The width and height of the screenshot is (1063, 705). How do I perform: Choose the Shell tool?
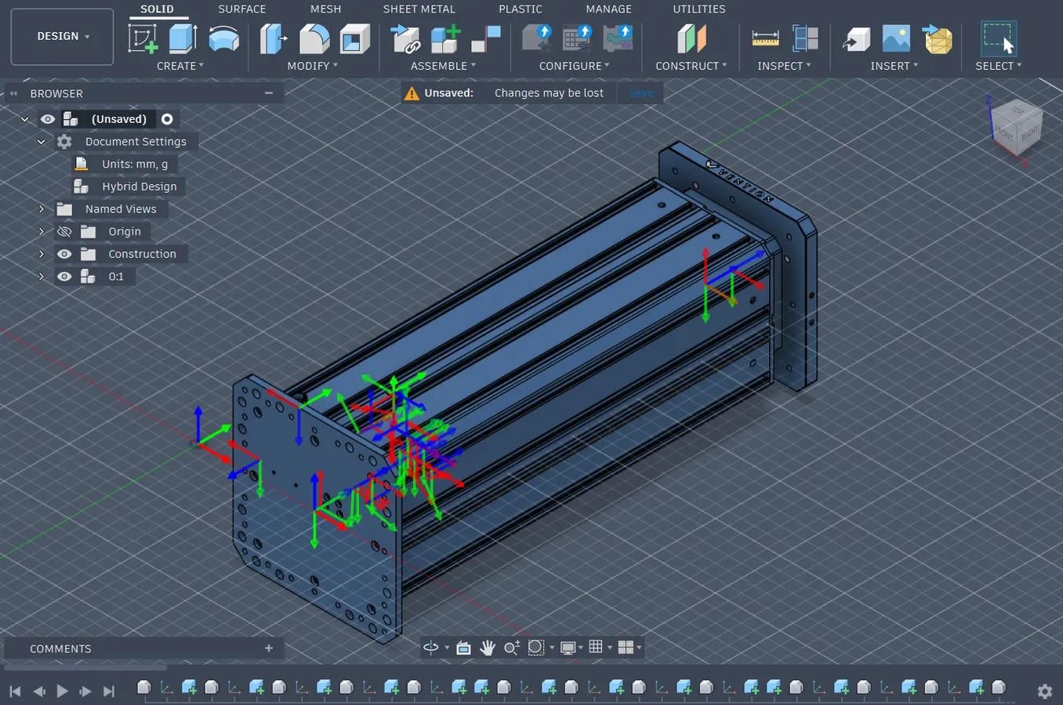(354, 38)
